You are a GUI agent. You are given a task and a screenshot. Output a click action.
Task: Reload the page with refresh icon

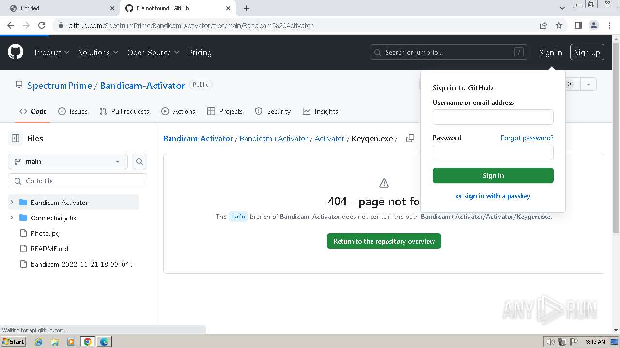tap(42, 25)
